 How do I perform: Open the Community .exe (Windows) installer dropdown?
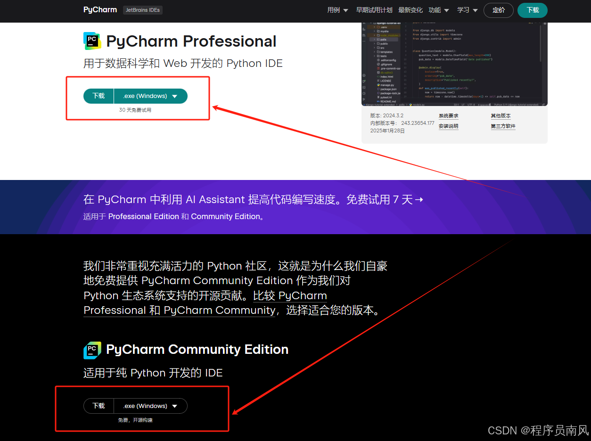(151, 406)
